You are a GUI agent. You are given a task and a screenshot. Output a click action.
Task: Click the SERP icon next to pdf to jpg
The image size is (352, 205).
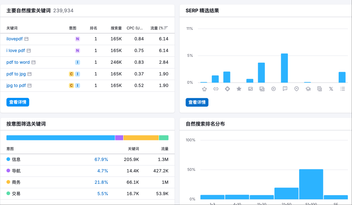[29, 74]
